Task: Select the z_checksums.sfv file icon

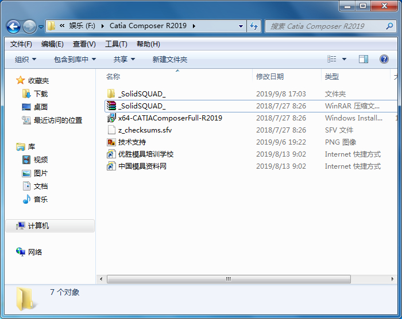Action: pos(111,130)
